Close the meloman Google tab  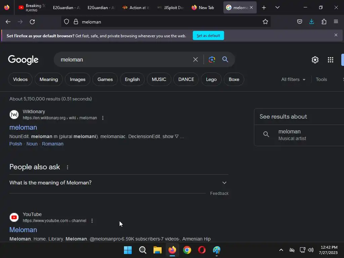[x=251, y=7]
